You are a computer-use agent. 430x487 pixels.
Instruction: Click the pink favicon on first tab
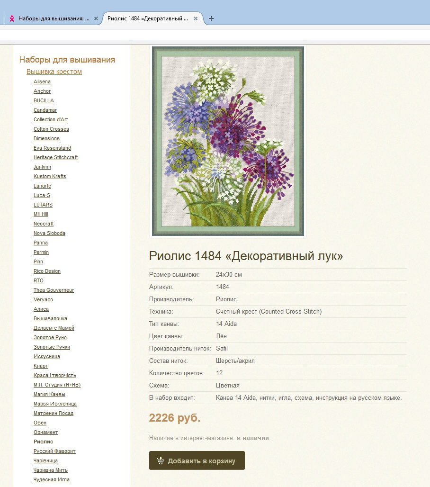click(x=12, y=19)
